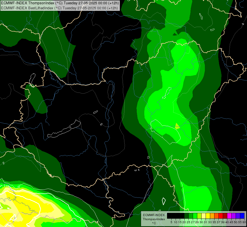Image resolution: width=247 pixels, height=227 pixels.
Task: Pick the orange 33–35 legend swatch
Action: [x=212, y=216]
